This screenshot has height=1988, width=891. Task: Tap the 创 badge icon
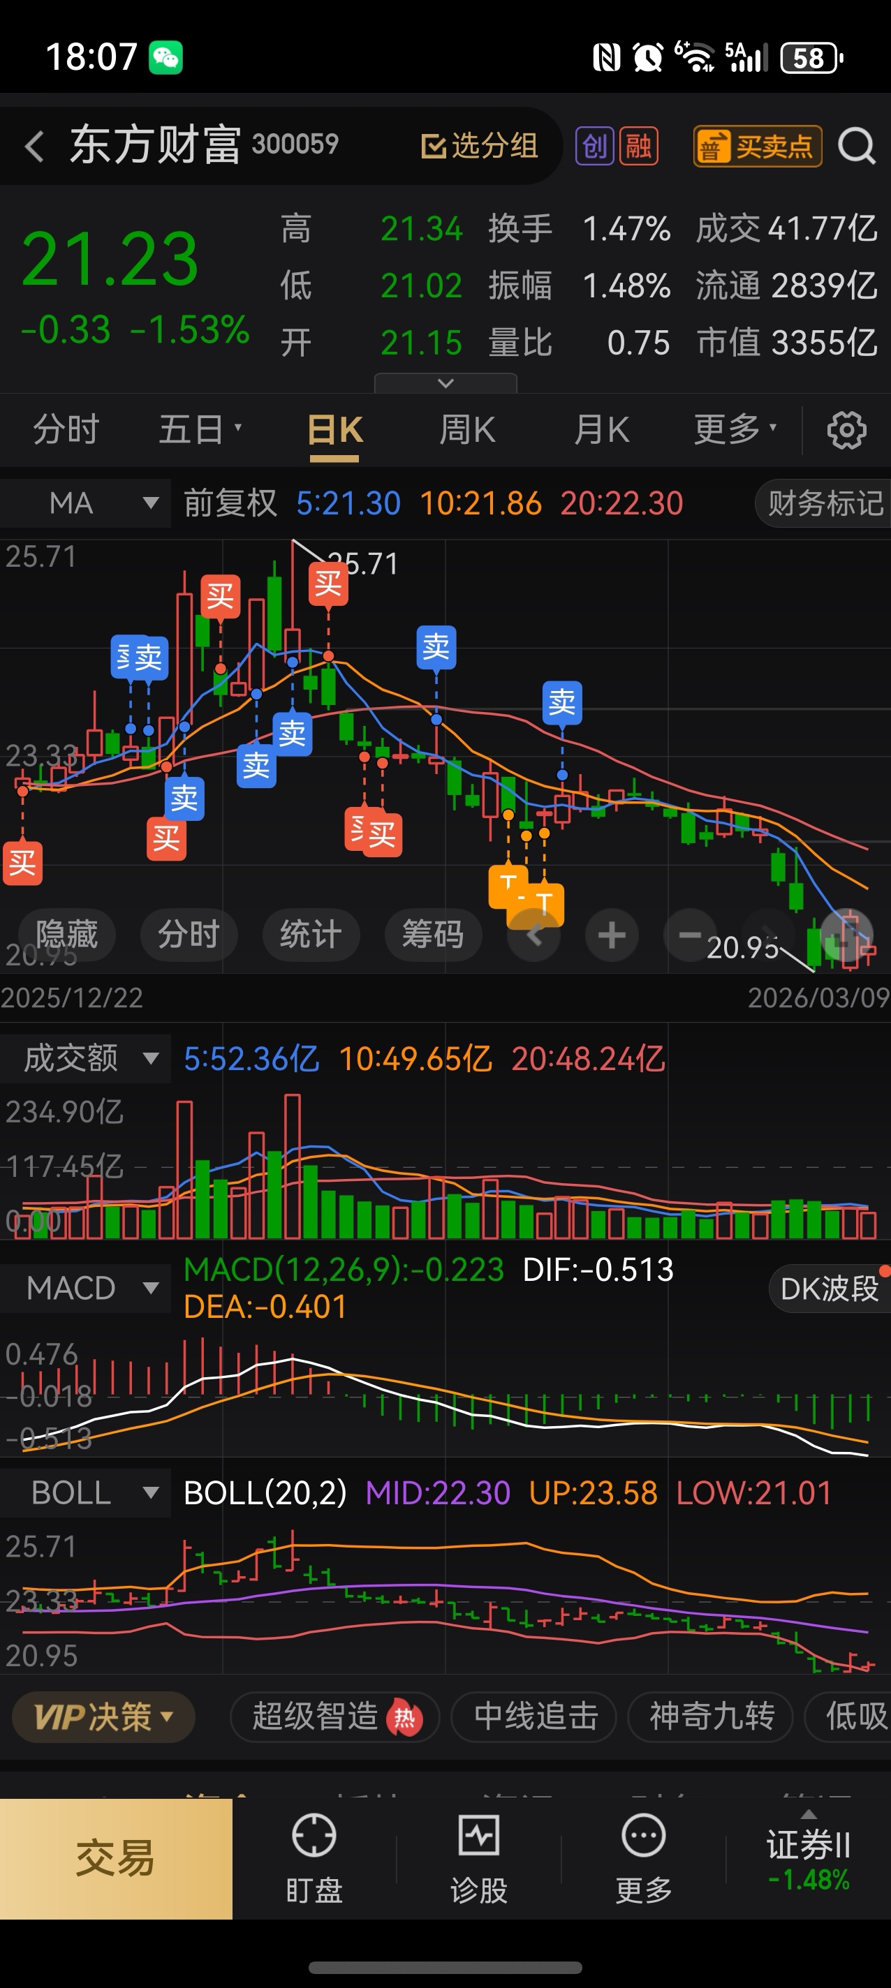pyautogui.click(x=594, y=146)
